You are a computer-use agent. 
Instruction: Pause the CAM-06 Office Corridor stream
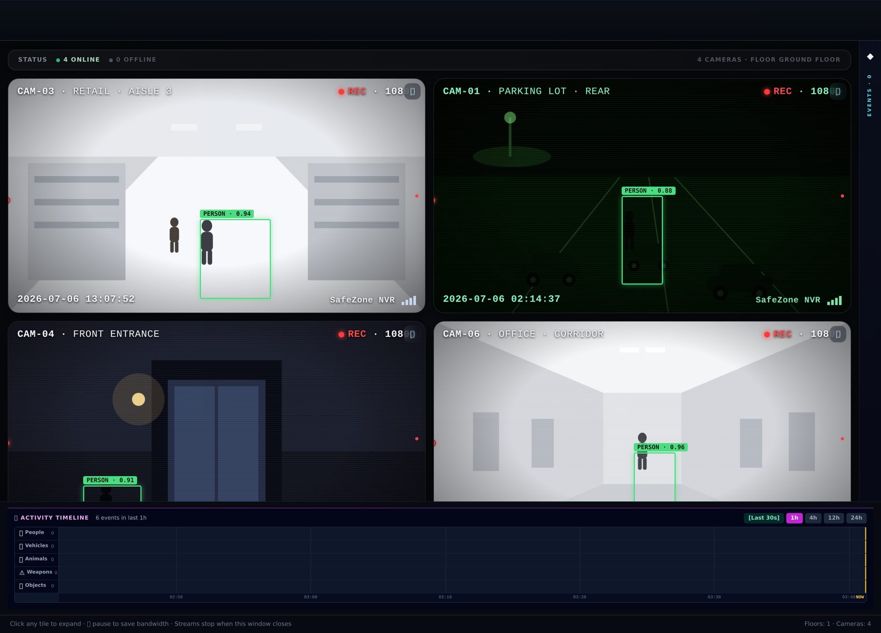[x=838, y=334]
